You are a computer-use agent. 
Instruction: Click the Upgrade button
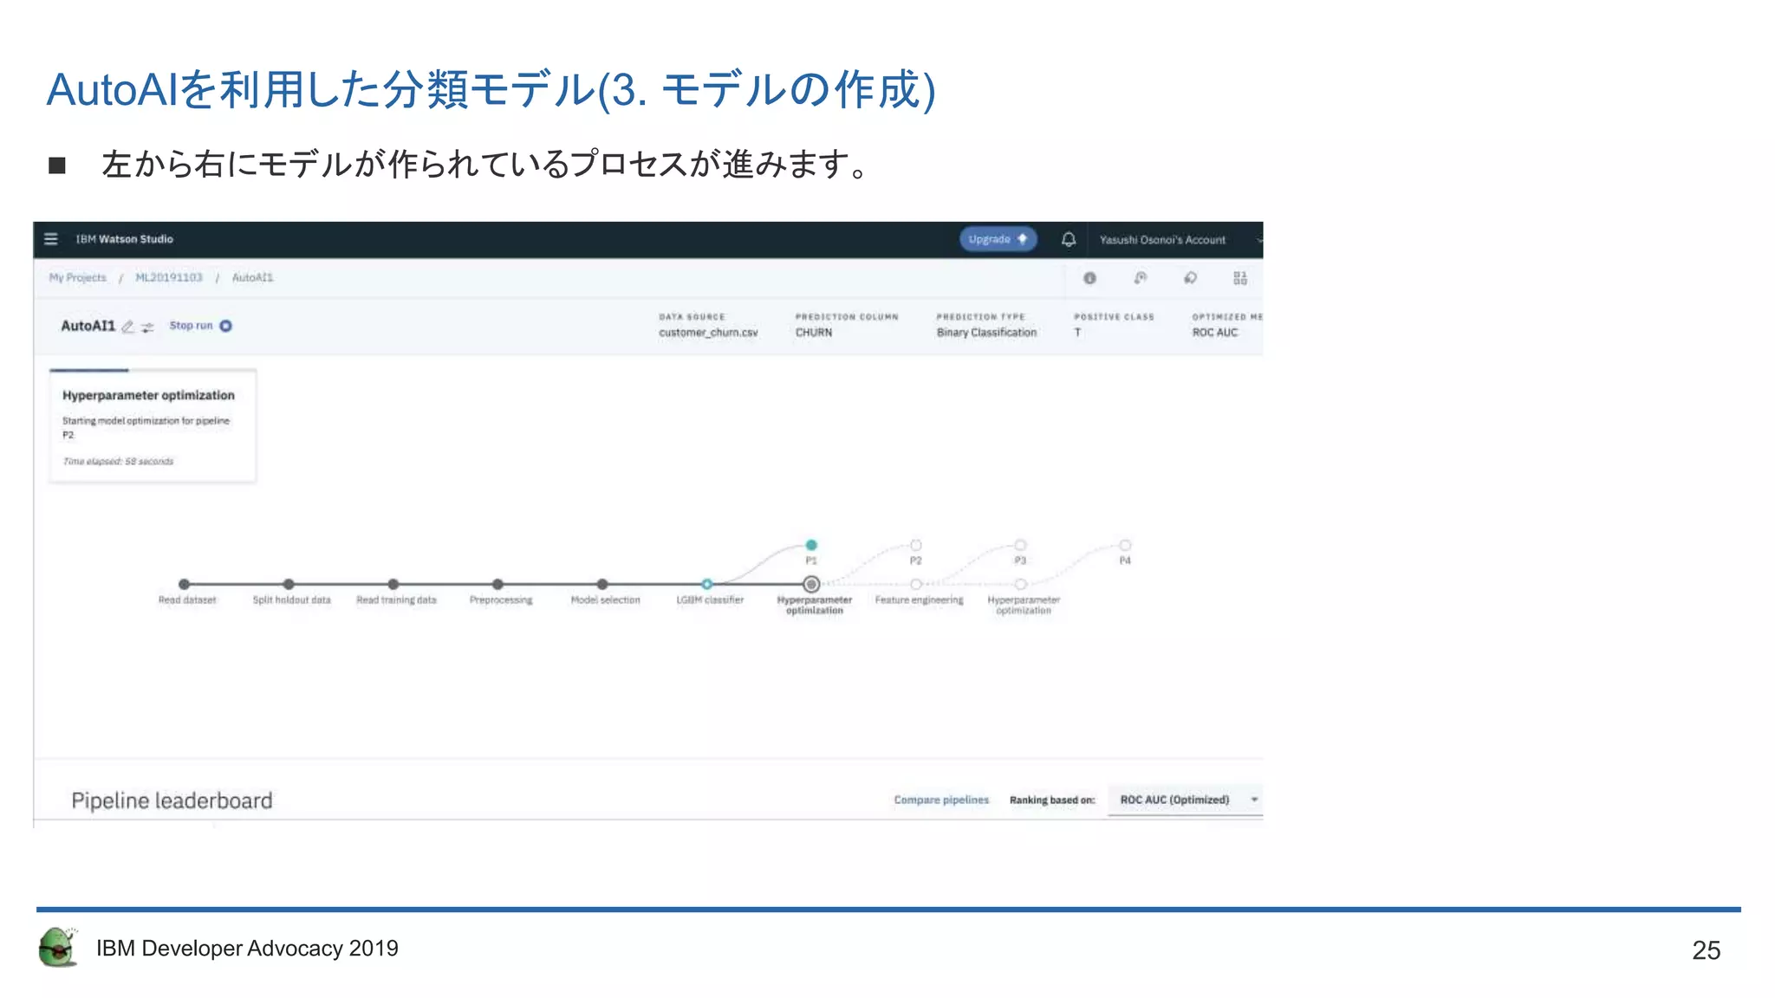(998, 239)
